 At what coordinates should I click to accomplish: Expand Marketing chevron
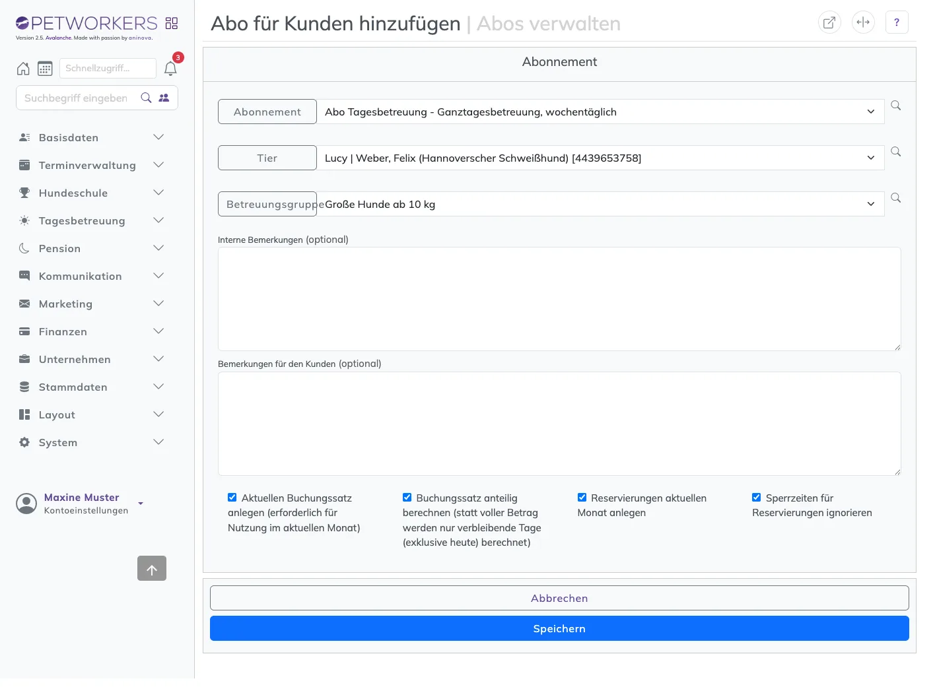click(158, 304)
